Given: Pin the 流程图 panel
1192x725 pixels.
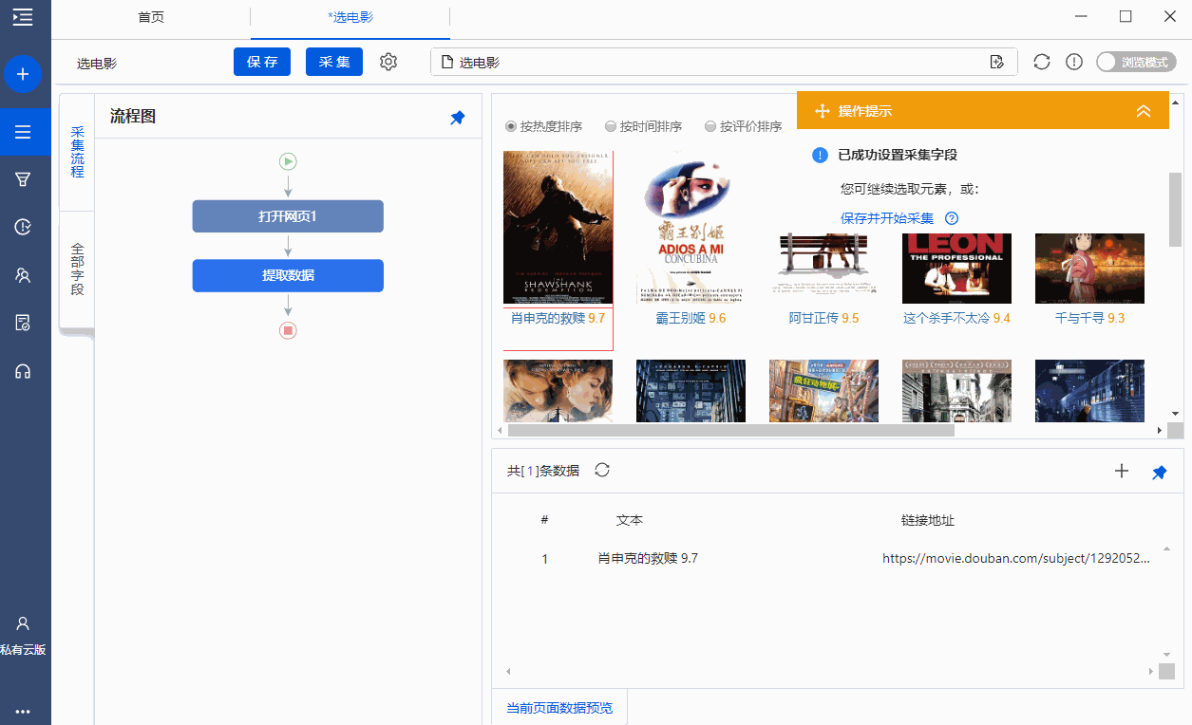Looking at the screenshot, I should point(458,118).
